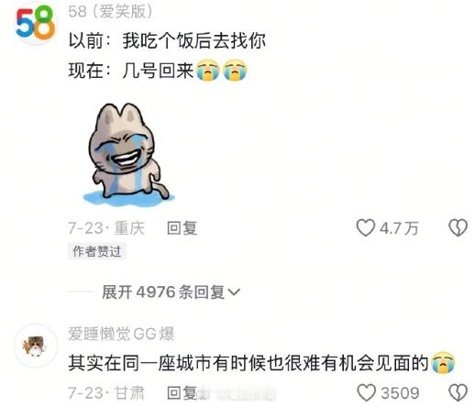This screenshot has height=407, width=475.
Task: Open the 58(爱笑版) username profile
Action: (110, 12)
